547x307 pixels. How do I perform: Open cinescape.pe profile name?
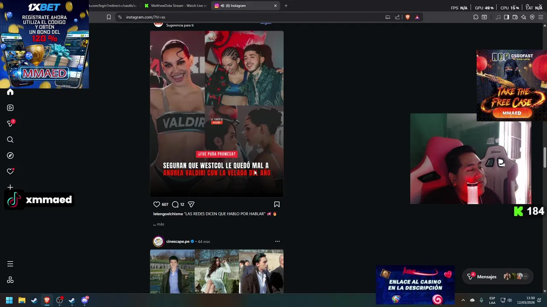(x=178, y=242)
